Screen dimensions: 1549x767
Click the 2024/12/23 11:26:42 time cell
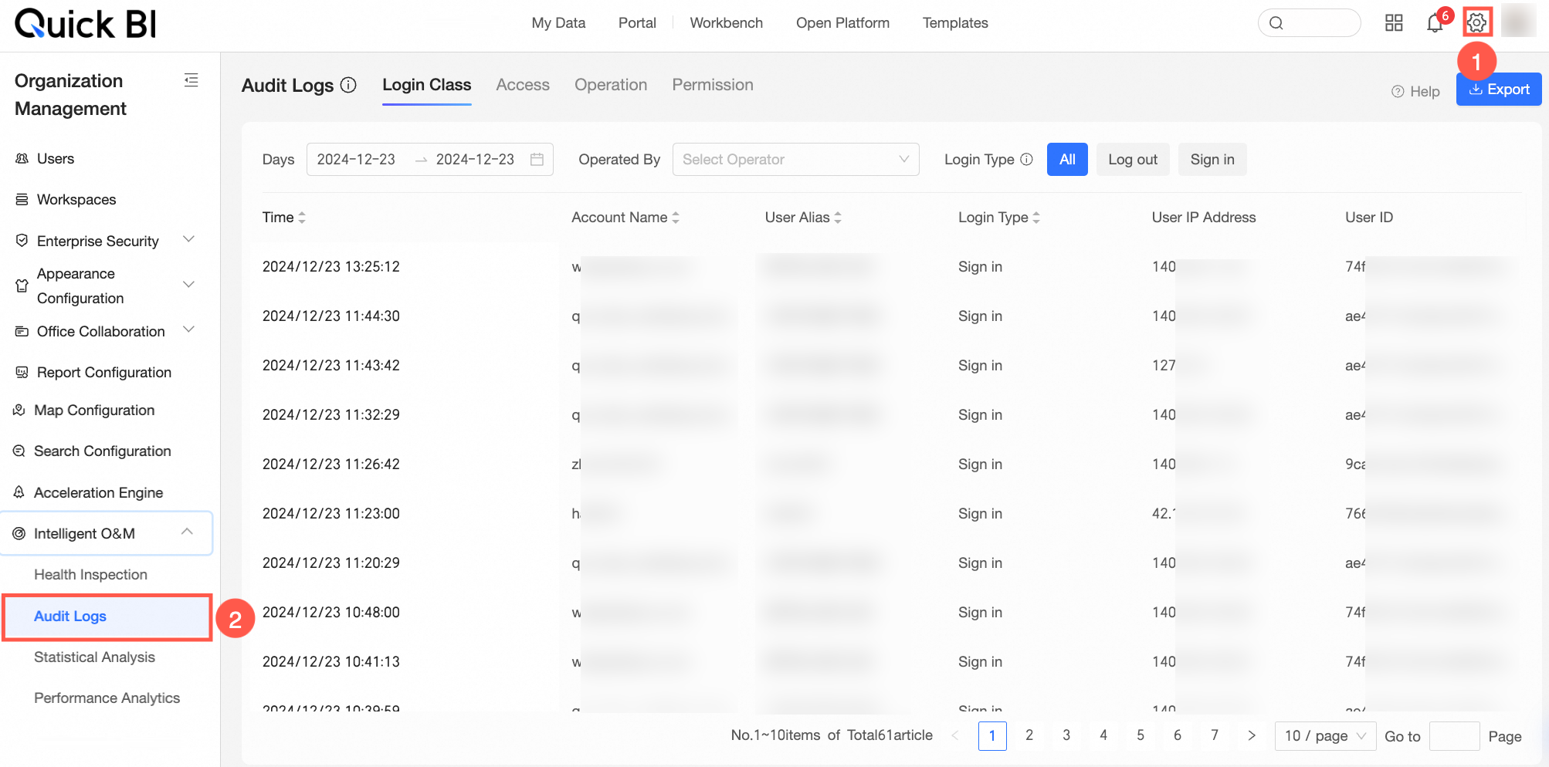[x=330, y=464]
